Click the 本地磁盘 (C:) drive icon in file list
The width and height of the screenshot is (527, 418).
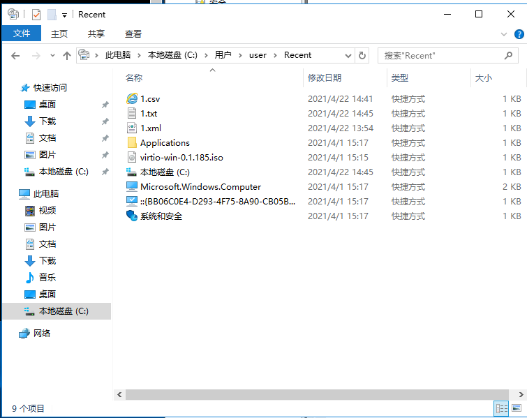pyautogui.click(x=132, y=172)
